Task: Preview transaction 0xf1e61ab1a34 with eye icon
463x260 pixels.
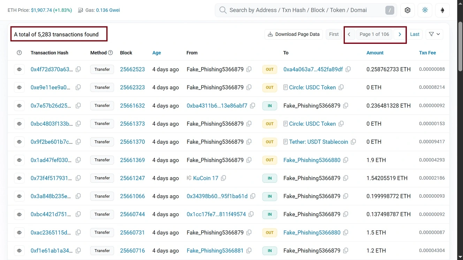Action: pos(19,250)
